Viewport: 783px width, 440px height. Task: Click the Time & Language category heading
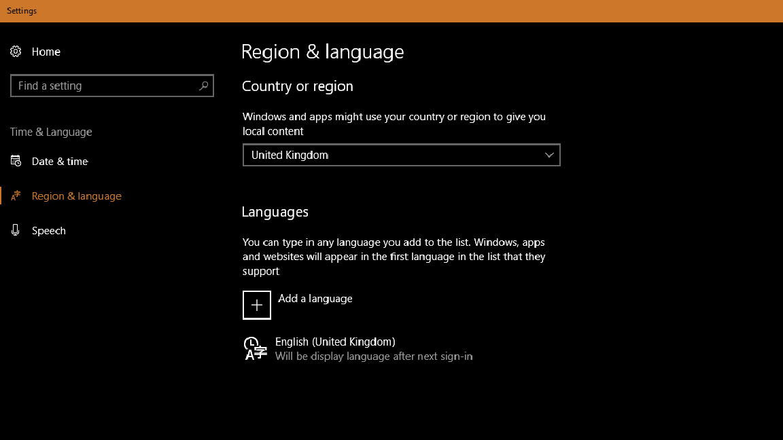point(51,132)
